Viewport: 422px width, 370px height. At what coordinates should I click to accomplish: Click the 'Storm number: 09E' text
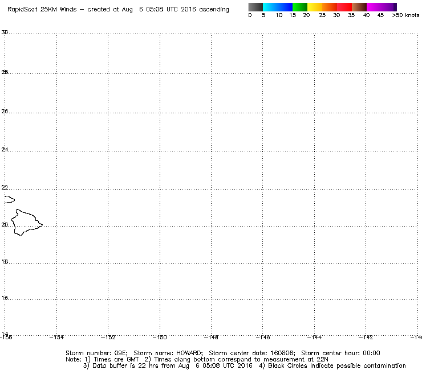click(x=96, y=353)
